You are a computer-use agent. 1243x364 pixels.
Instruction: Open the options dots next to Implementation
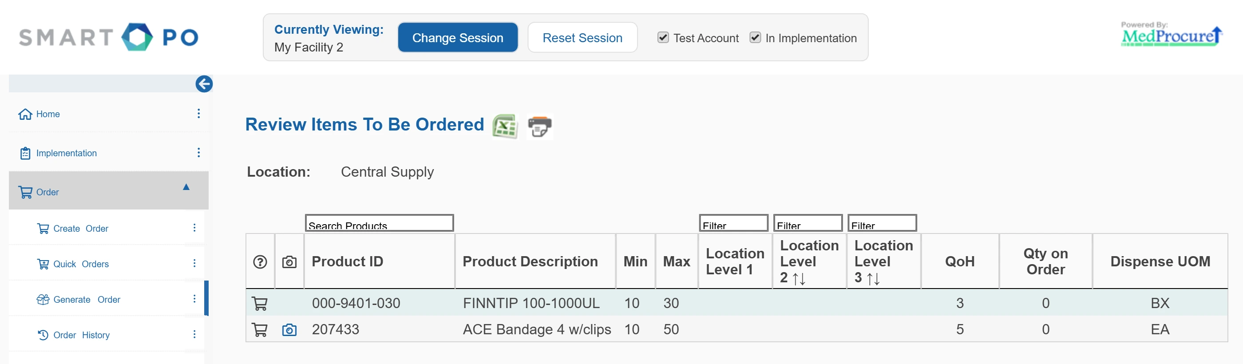198,153
